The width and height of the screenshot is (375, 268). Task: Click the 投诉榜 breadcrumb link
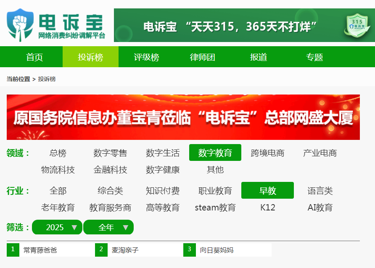coord(47,79)
